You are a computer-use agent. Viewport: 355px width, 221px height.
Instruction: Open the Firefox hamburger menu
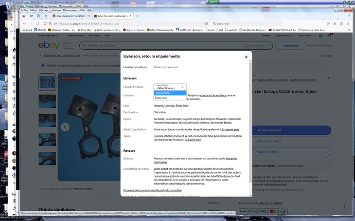pyautogui.click(x=348, y=24)
